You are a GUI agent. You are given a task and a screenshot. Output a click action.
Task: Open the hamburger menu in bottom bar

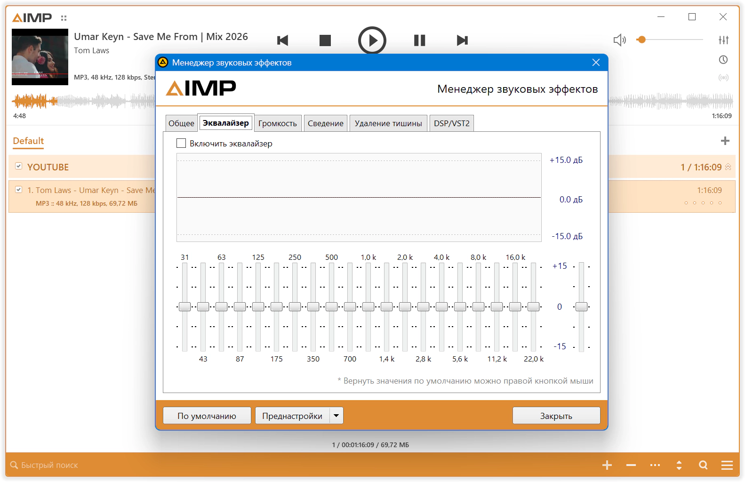coord(727,465)
